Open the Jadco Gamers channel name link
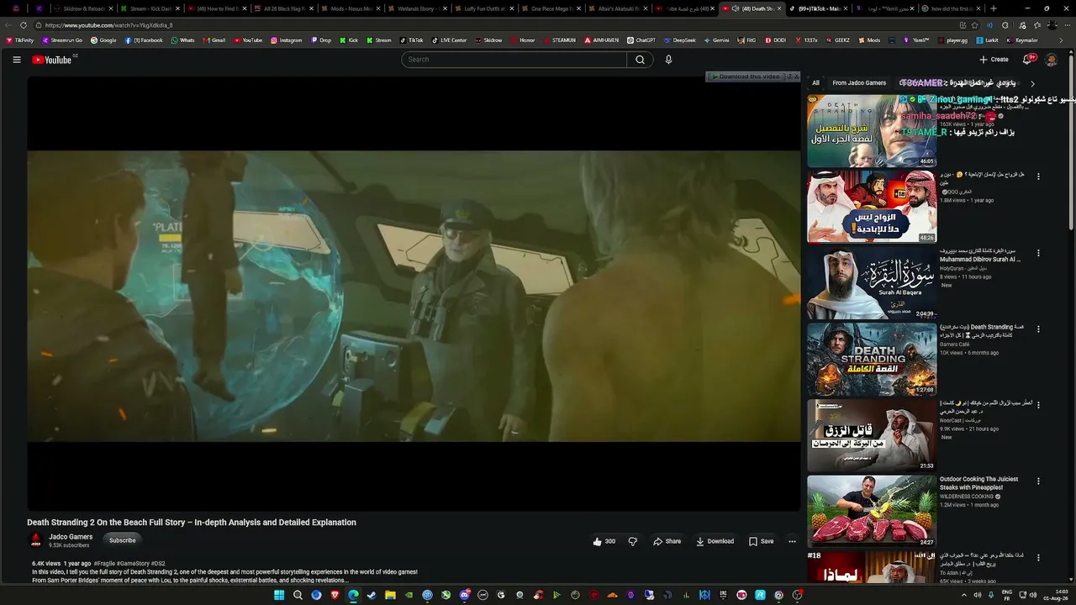This screenshot has width=1076, height=605. coord(71,537)
